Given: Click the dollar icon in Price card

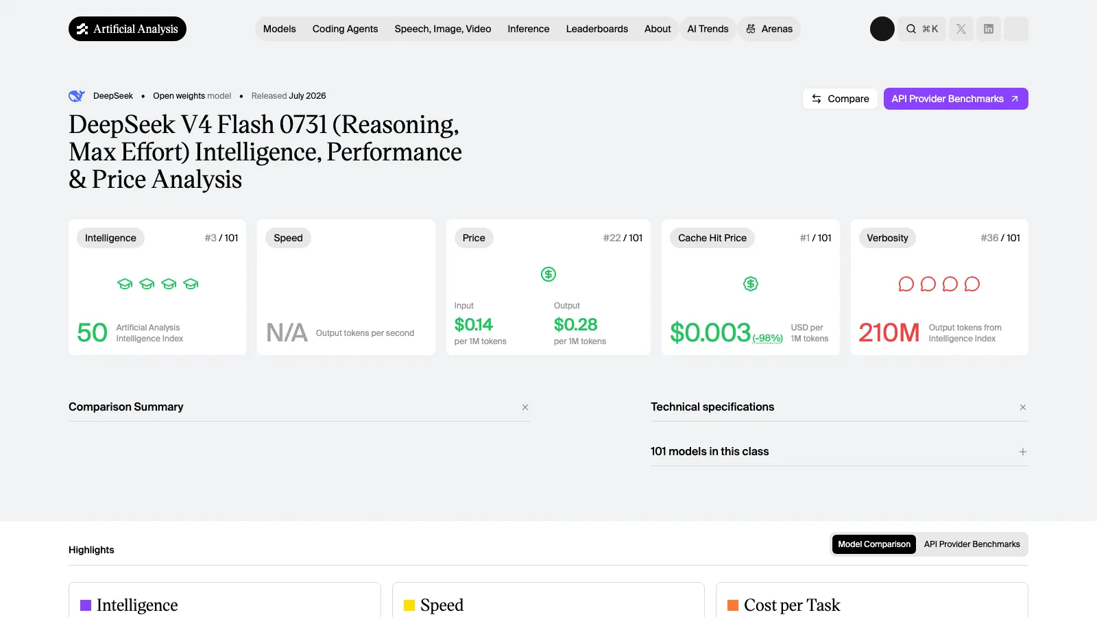Looking at the screenshot, I should [548, 274].
